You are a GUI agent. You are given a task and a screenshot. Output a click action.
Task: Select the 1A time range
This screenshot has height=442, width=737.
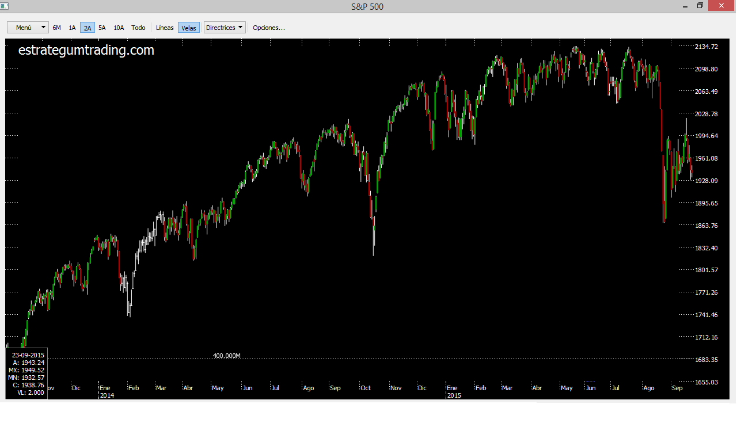72,28
